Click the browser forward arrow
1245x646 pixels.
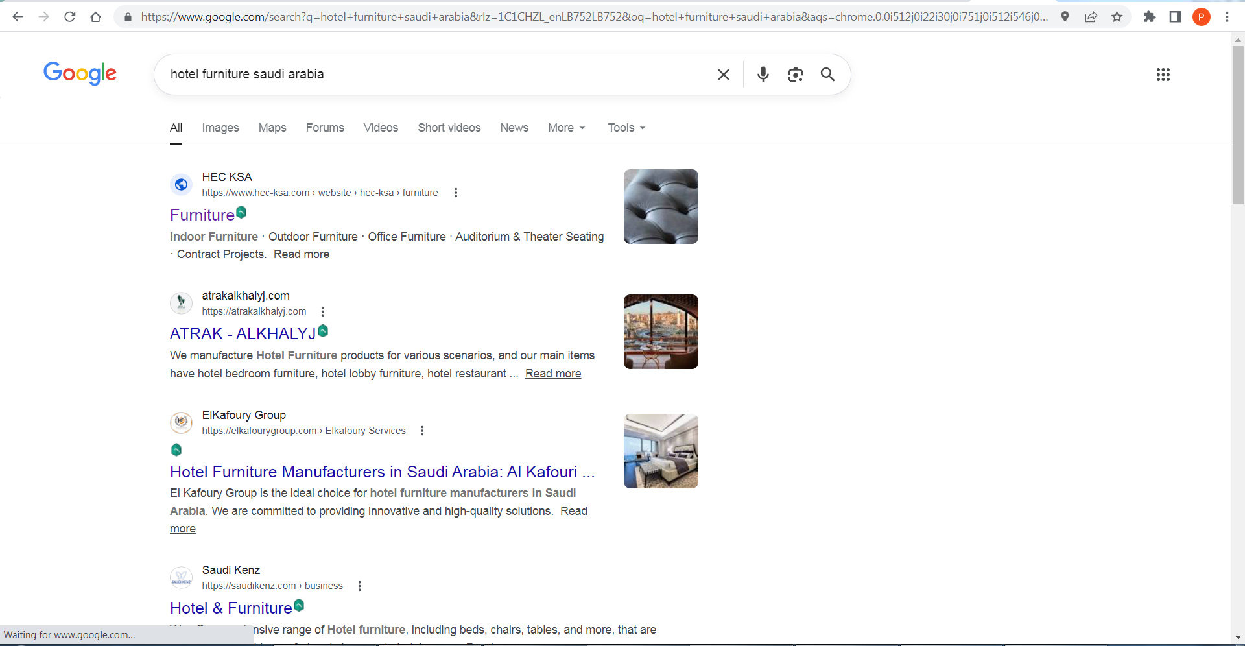43,17
